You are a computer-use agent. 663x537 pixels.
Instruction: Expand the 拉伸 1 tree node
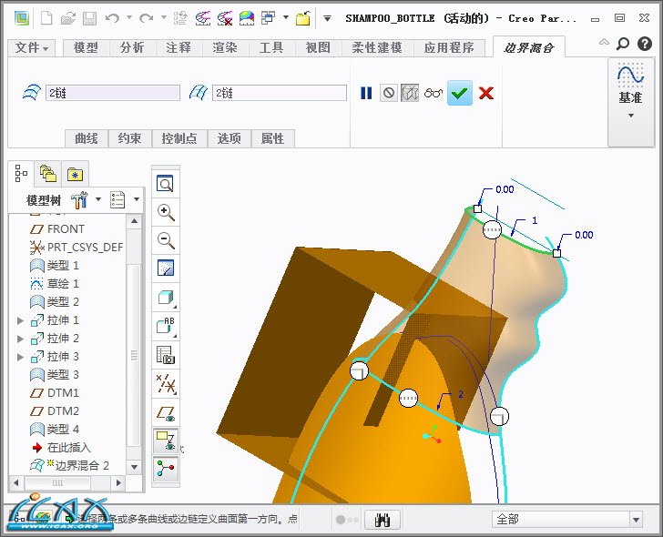tap(21, 320)
